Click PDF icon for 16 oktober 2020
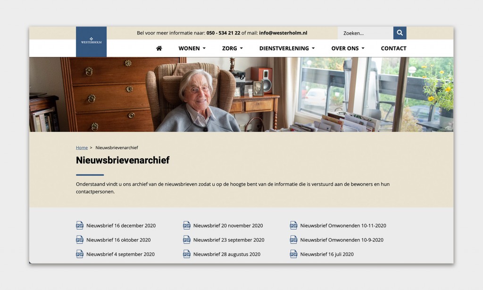Viewport: 483px width, 290px height. pos(79,240)
